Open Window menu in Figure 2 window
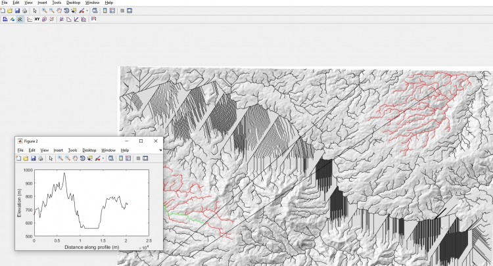 (108, 150)
